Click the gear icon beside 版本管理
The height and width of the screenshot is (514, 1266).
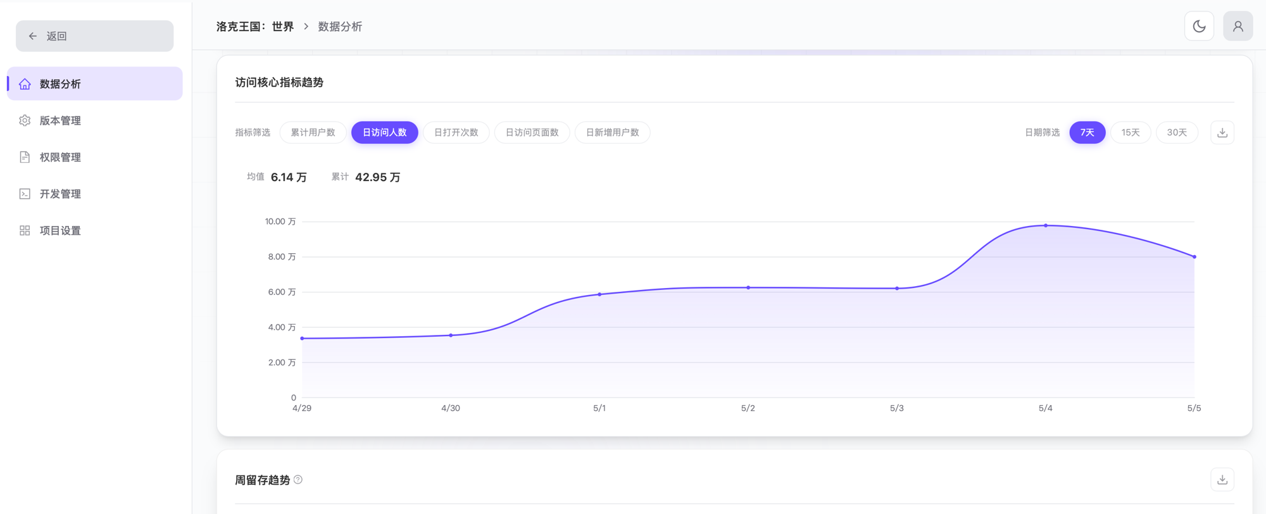pos(25,120)
